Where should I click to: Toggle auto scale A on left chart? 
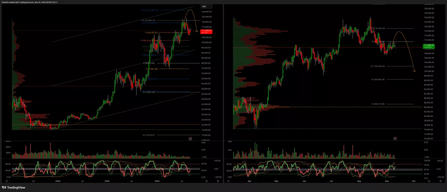[206, 181]
